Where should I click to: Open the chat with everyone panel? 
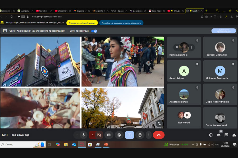click(226, 135)
